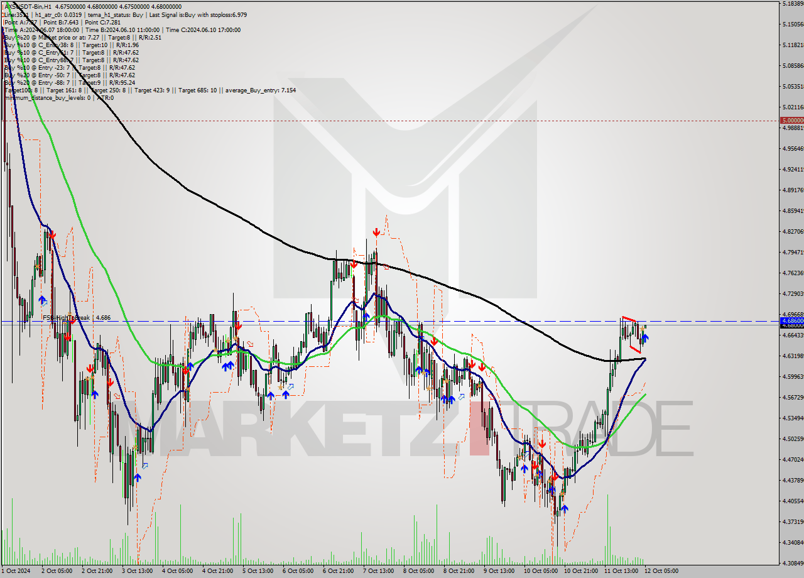
Task: Click the 'FSB HighToBreak | 4.686' label
Action: pos(76,318)
